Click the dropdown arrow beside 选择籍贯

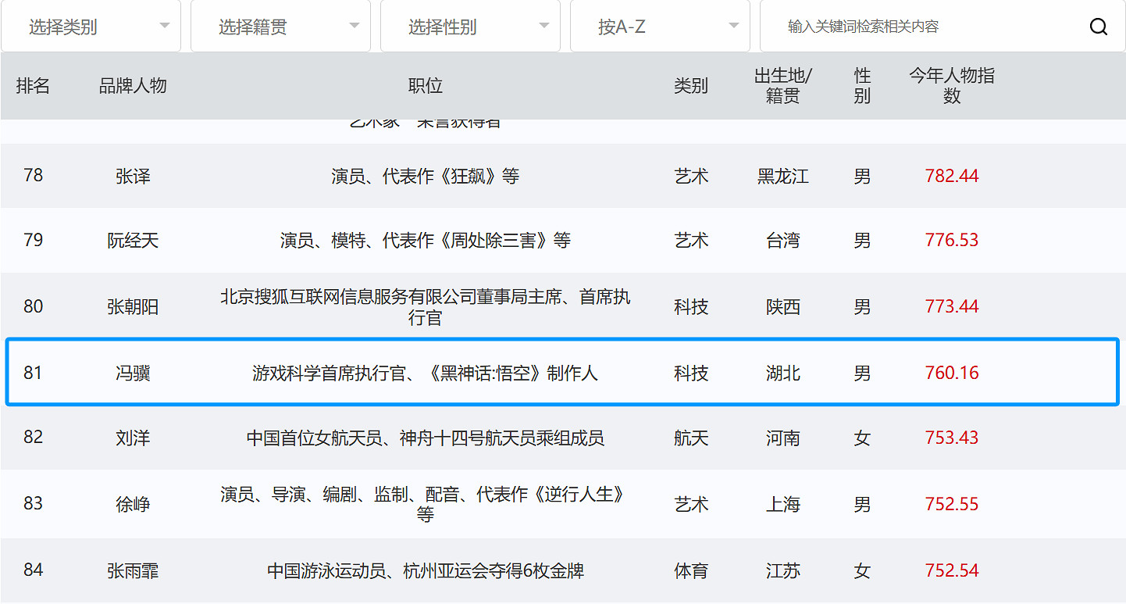point(354,26)
